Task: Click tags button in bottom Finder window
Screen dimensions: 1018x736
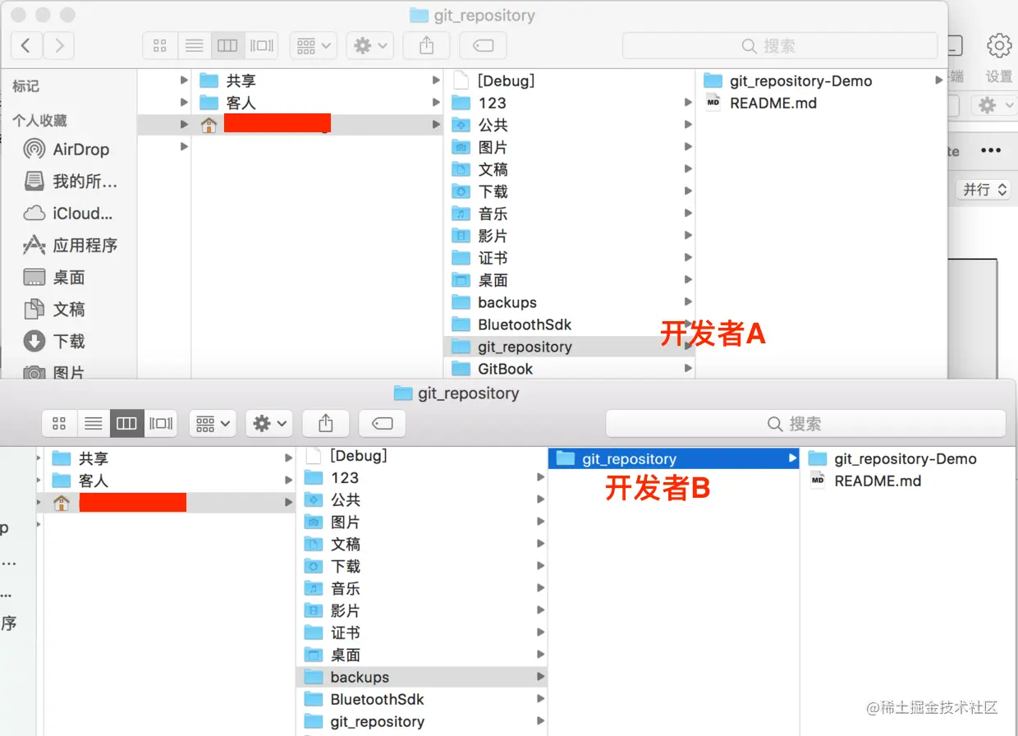Action: [383, 424]
